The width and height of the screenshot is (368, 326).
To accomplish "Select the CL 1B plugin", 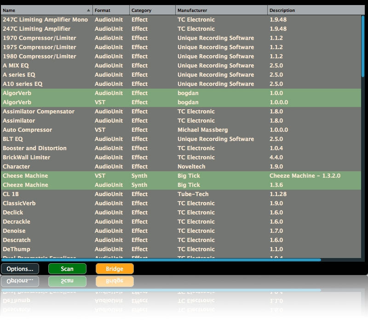I will pos(181,194).
